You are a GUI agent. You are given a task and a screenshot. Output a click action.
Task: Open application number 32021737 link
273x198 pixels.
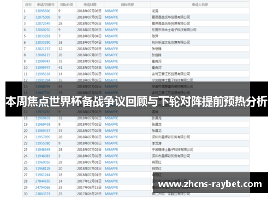click(43, 49)
